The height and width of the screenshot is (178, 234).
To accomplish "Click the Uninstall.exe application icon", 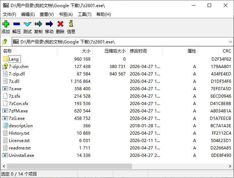I will [5, 155].
